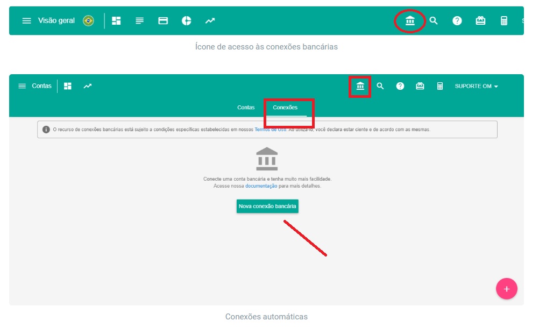Click the Brazil flag icon
Image resolution: width=539 pixels, height=335 pixels.
[88, 21]
